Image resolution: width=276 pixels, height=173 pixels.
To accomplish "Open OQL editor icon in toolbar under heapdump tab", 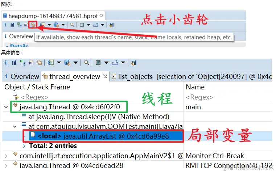I will 26,25.
